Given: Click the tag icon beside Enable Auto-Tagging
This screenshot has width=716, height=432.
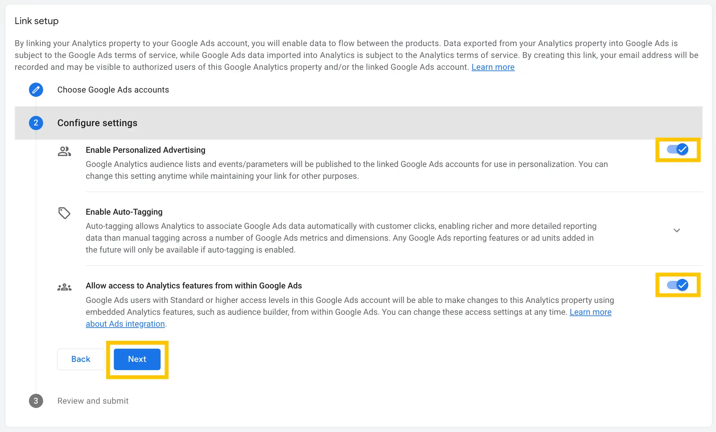Looking at the screenshot, I should pos(64,213).
